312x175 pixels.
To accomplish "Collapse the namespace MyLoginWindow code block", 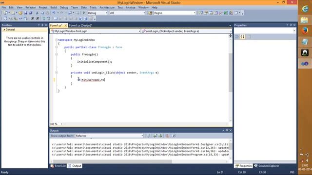I will click(57, 40).
